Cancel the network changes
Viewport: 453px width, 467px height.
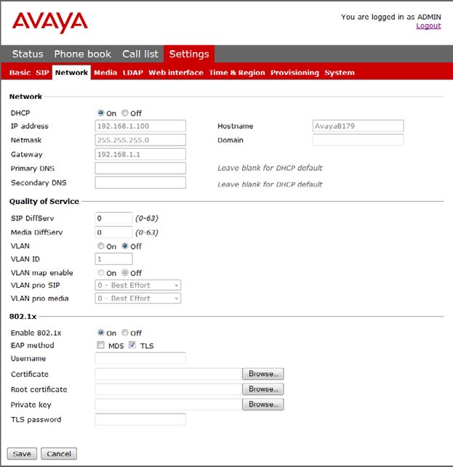pyautogui.click(x=59, y=454)
